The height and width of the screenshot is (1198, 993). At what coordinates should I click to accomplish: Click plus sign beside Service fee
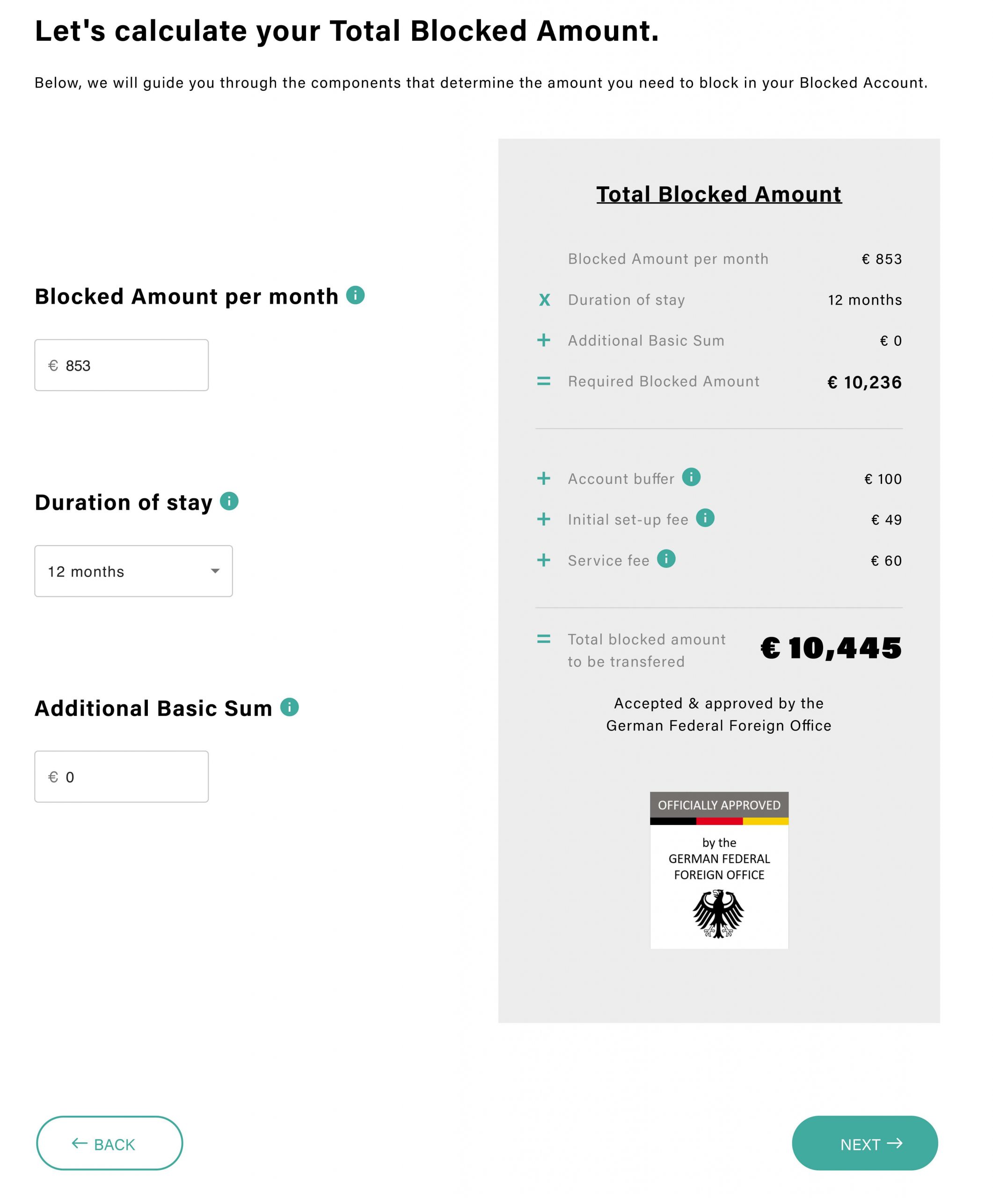pos(544,560)
